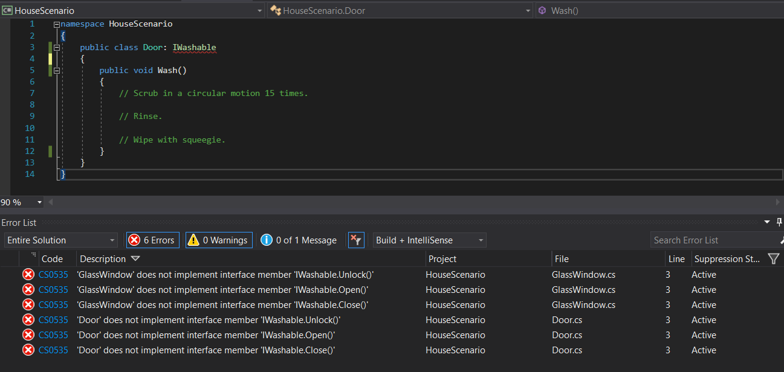
Task: Click the filter funnel icon in column header
Action: coord(773,258)
